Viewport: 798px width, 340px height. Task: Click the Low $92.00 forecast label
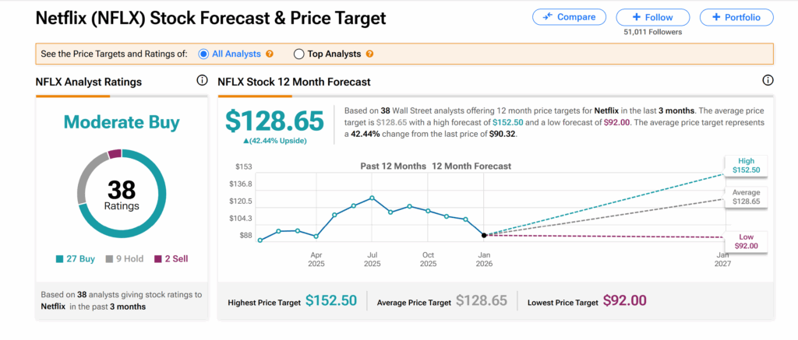(x=746, y=241)
